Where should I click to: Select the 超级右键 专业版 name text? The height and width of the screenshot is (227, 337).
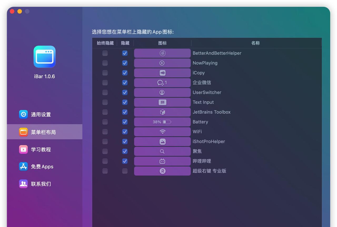[209, 171]
